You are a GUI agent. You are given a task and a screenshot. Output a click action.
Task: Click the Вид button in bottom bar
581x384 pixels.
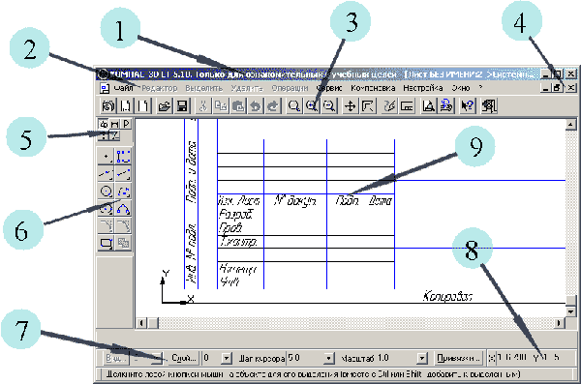tap(116, 358)
